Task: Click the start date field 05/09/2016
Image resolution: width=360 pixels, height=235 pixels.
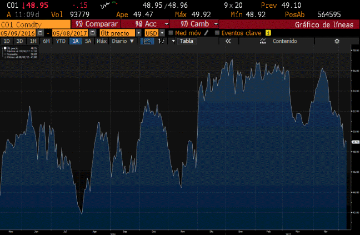Action: point(18,33)
